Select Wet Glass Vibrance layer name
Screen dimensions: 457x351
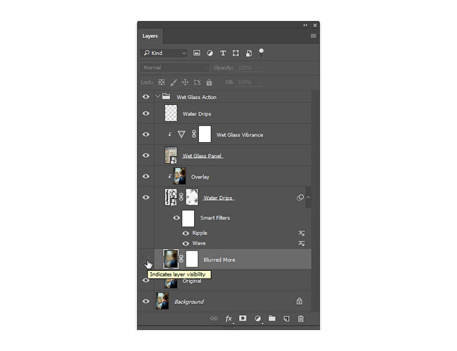tap(240, 134)
